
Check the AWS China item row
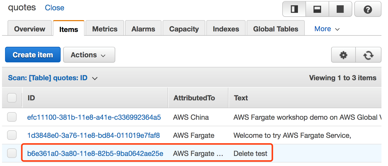(12, 117)
